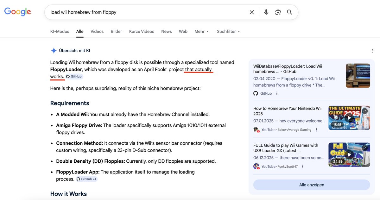Click the 'How it Works' heading
The width and height of the screenshot is (380, 200).
[x=68, y=194]
